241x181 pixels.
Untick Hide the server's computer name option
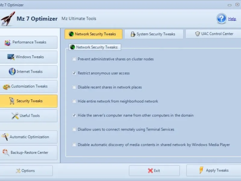coord(74,115)
